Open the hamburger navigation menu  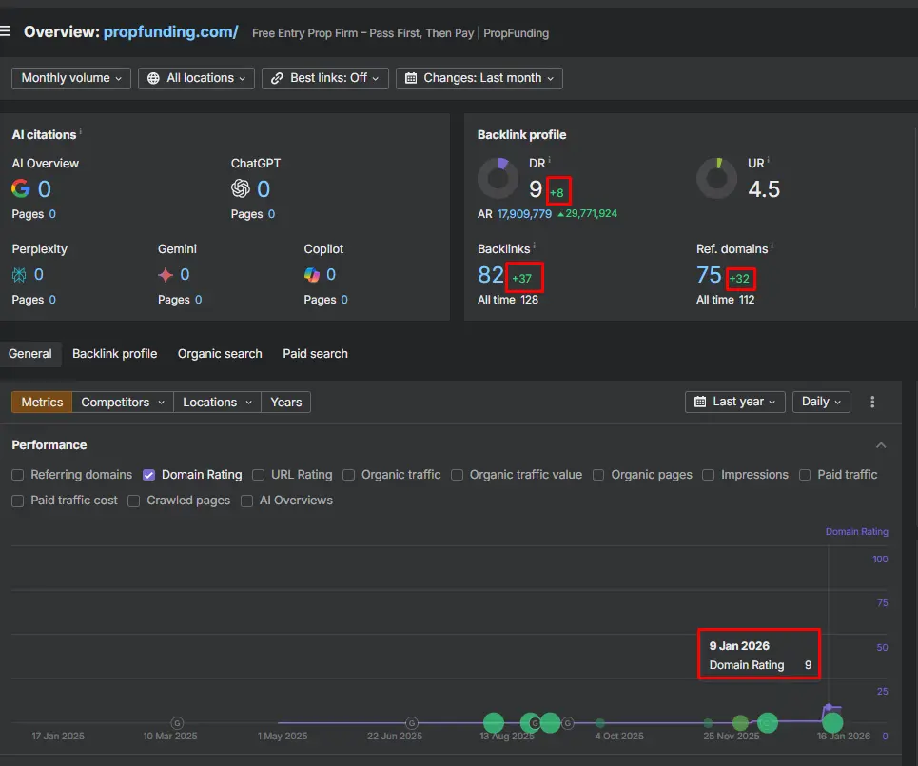tap(8, 29)
